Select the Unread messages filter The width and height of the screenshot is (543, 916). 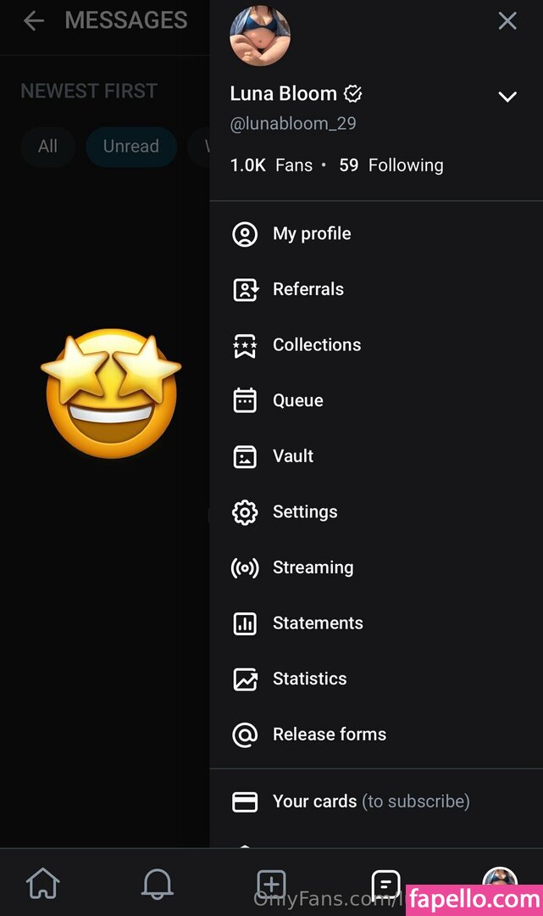click(x=130, y=147)
